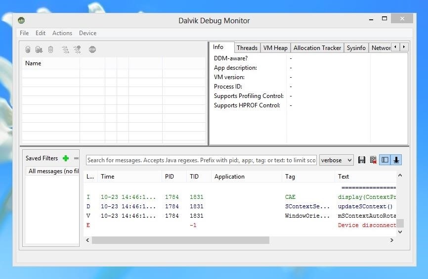Click the PID column header

[x=174, y=177]
